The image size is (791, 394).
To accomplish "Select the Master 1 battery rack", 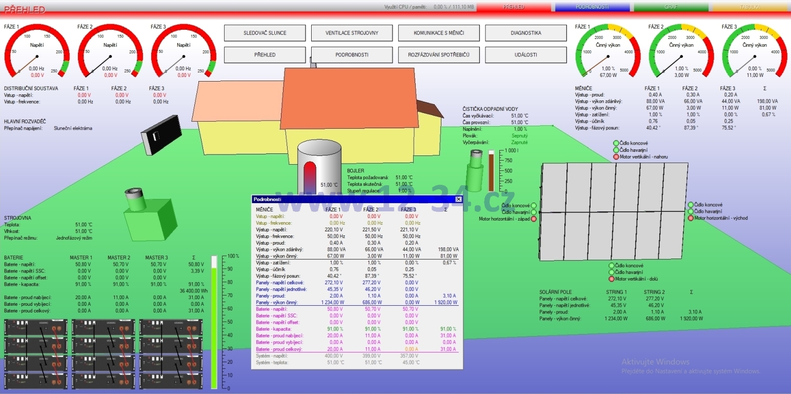I will pyautogui.click(x=36, y=353).
